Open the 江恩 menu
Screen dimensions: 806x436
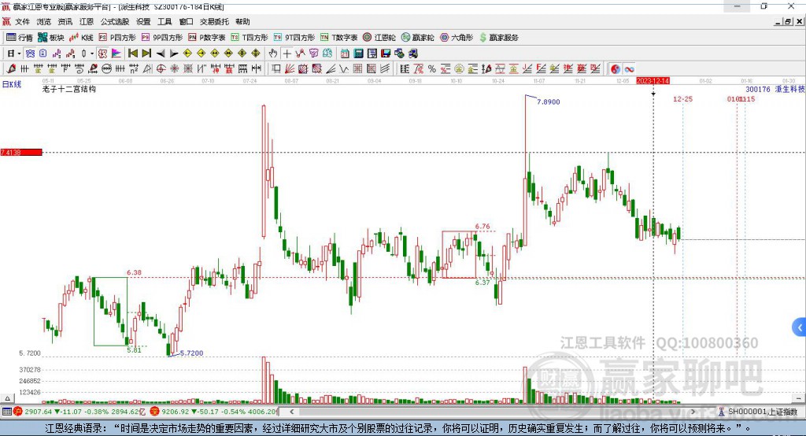(86, 22)
